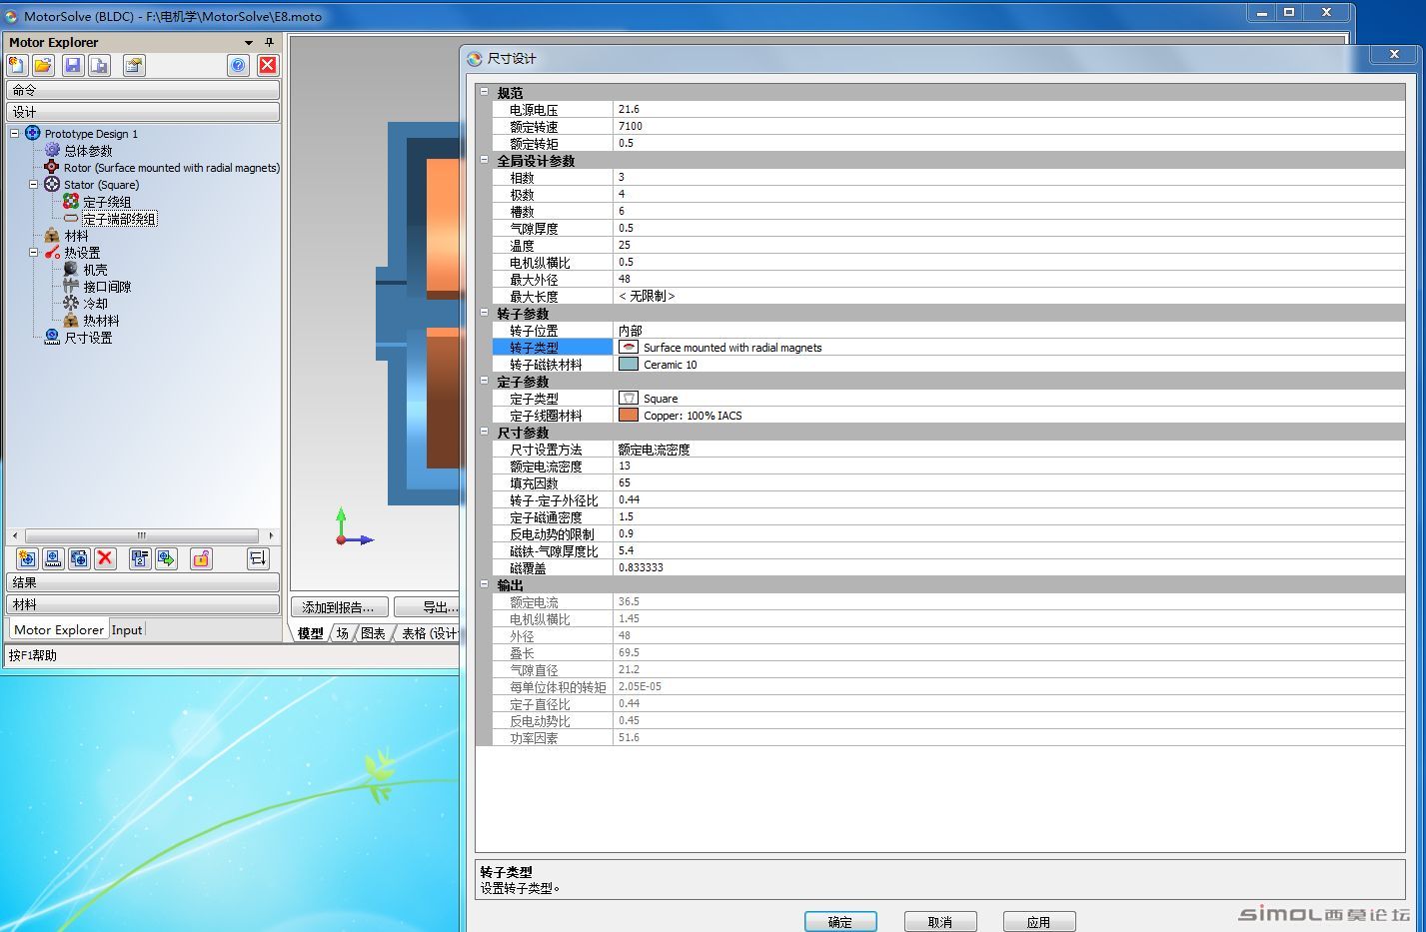Collapse the 规范 section in the dialog

485,92
